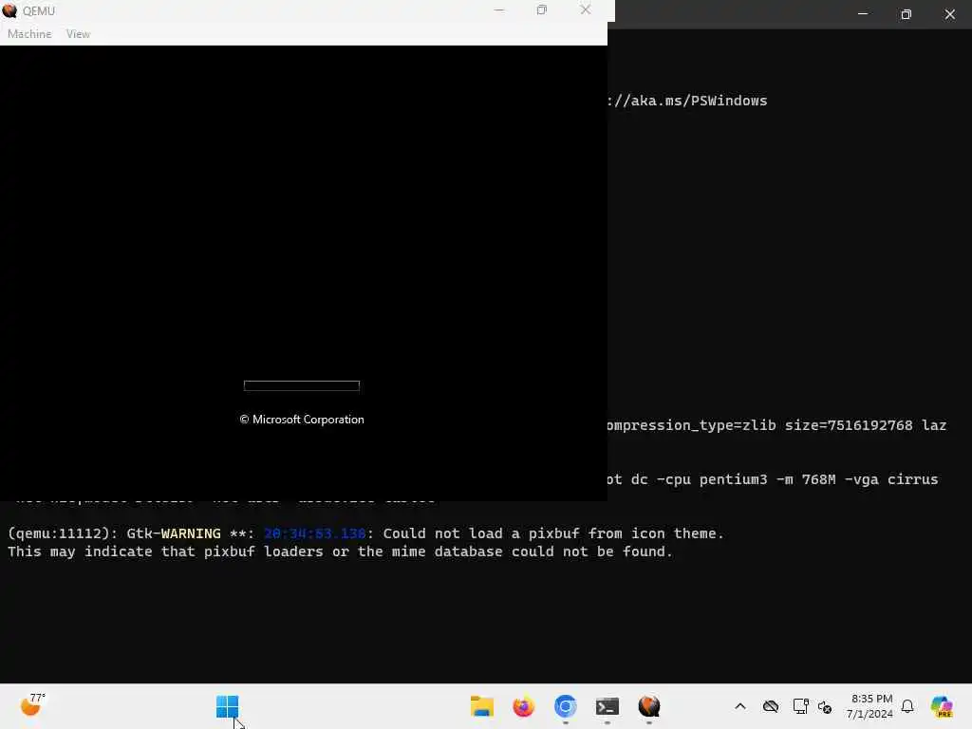The width and height of the screenshot is (972, 729).
Task: Restore down the terminal window
Action: [906, 13]
